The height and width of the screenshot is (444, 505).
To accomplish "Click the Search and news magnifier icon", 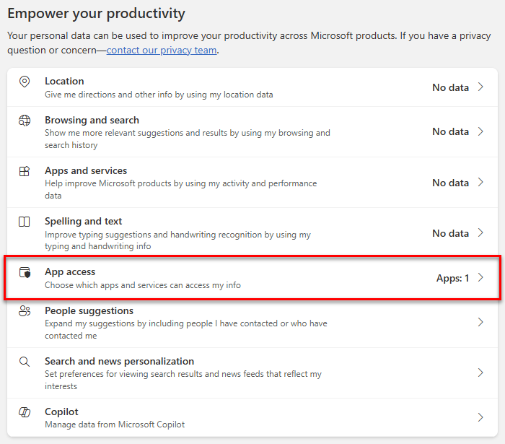I will (x=25, y=362).
